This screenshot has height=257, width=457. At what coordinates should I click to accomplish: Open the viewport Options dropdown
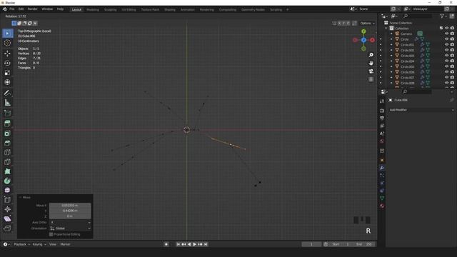pyautogui.click(x=367, y=24)
